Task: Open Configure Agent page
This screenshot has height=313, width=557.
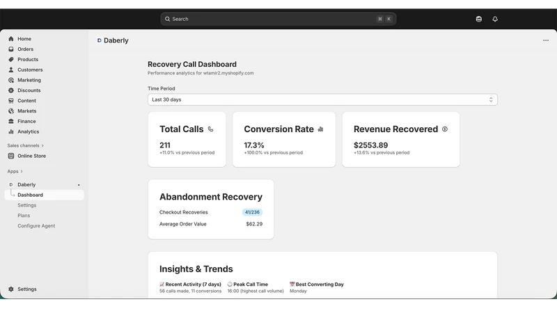Action: 36,225
